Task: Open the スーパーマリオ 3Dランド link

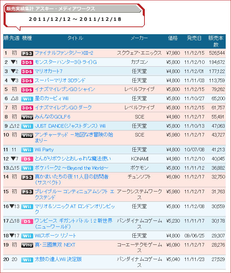Action: coord(60,80)
